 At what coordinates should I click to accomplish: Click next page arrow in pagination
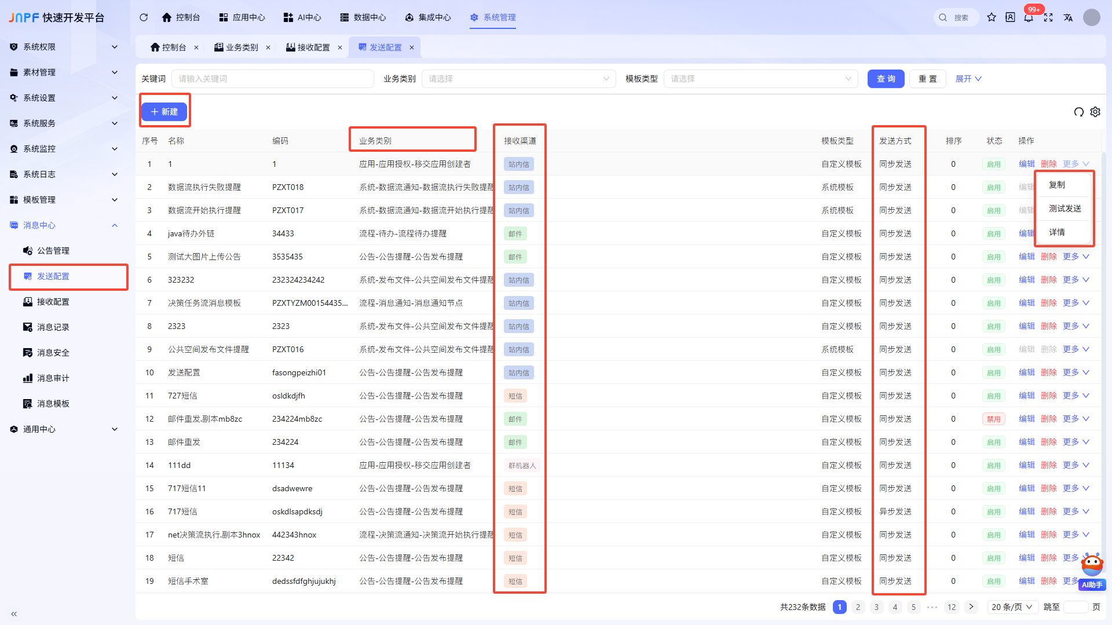[x=971, y=607]
